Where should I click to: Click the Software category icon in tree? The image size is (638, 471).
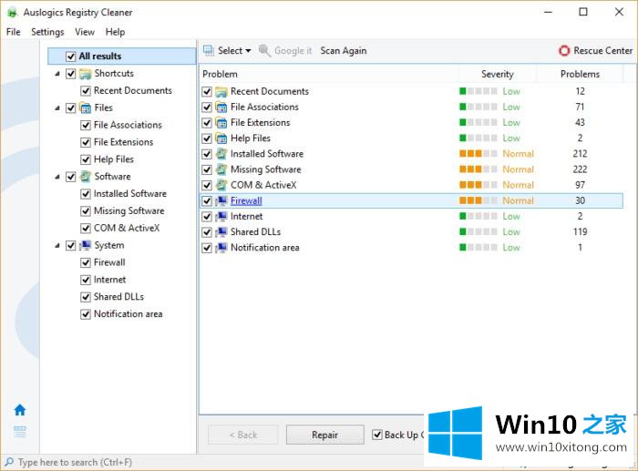[86, 177]
